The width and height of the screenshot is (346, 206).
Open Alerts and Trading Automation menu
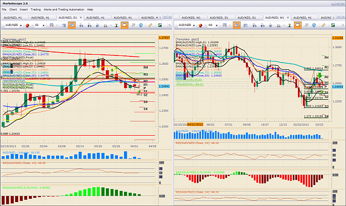click(64, 9)
